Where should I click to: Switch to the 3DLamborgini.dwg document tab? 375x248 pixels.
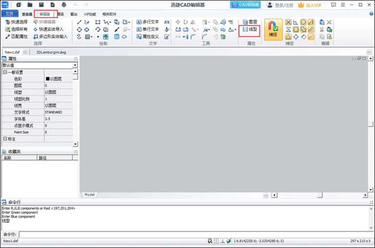click(x=51, y=52)
